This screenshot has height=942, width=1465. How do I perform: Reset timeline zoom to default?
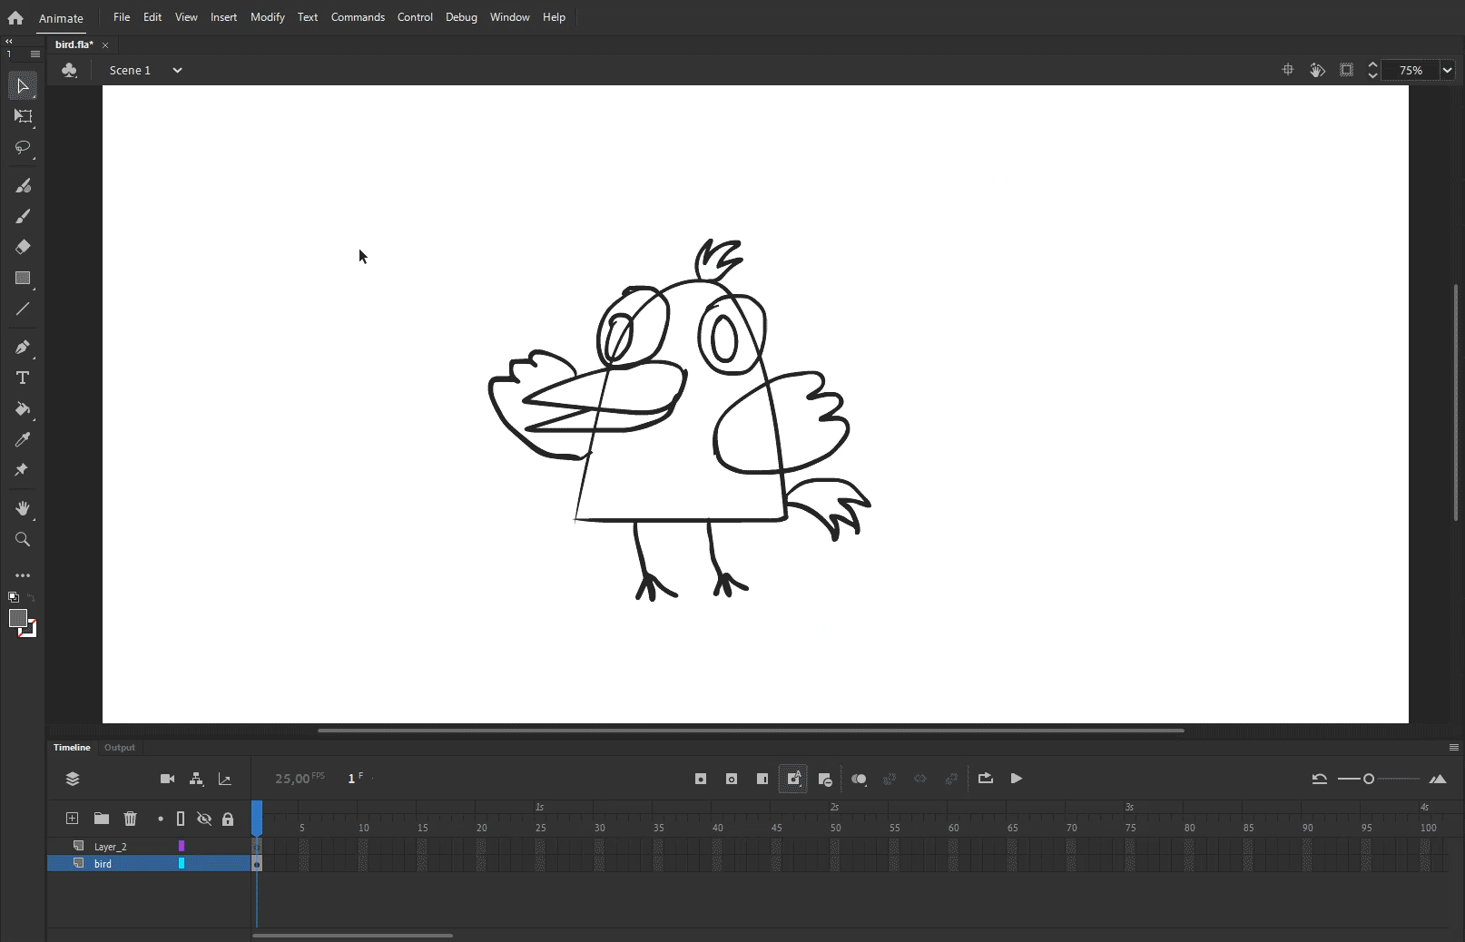(1320, 779)
